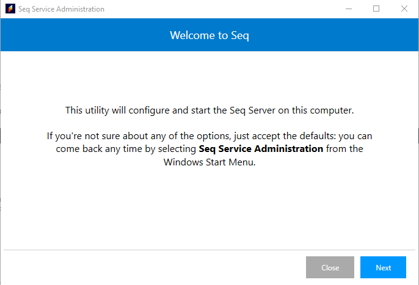Click the "Welcome to Seq" header text

tap(209, 35)
